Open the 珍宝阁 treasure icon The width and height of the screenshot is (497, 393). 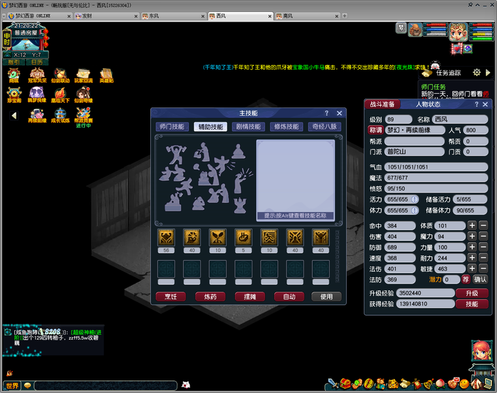14,95
